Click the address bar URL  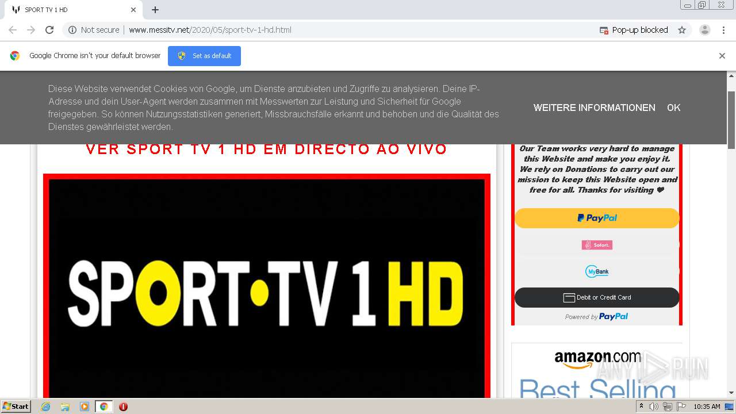pos(210,30)
